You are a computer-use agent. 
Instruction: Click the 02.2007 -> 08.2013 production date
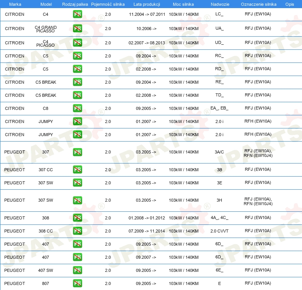(147, 43)
